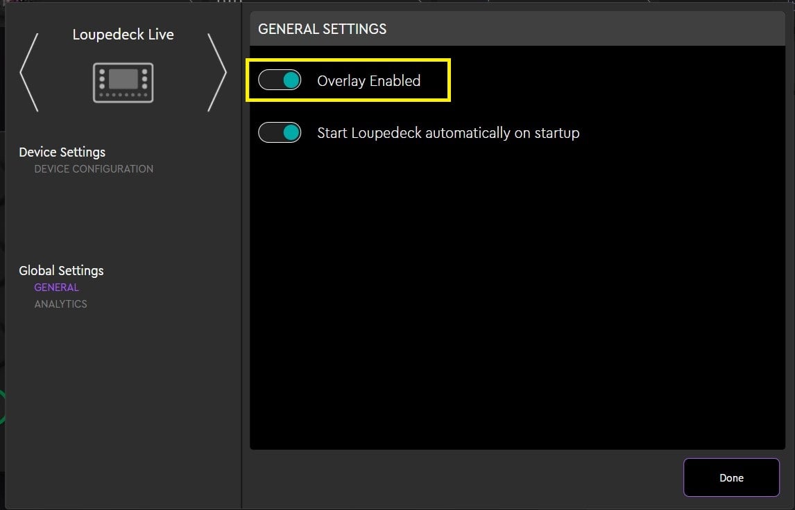Open the ANALYTICS settings page
Image resolution: width=795 pixels, height=510 pixels.
(x=61, y=304)
